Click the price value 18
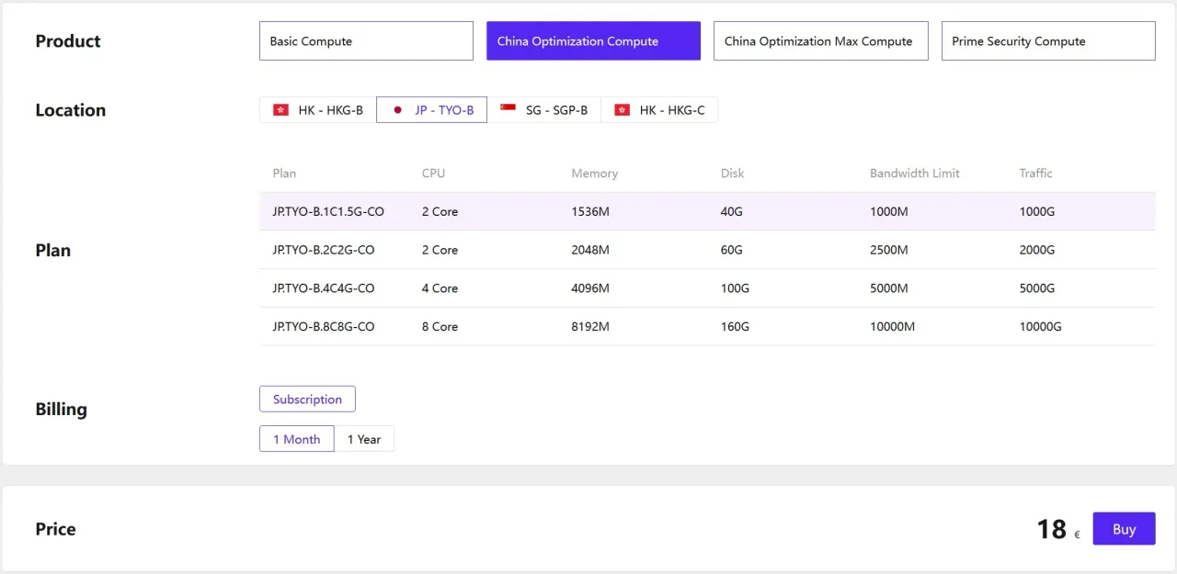The image size is (1177, 574). tap(1051, 529)
